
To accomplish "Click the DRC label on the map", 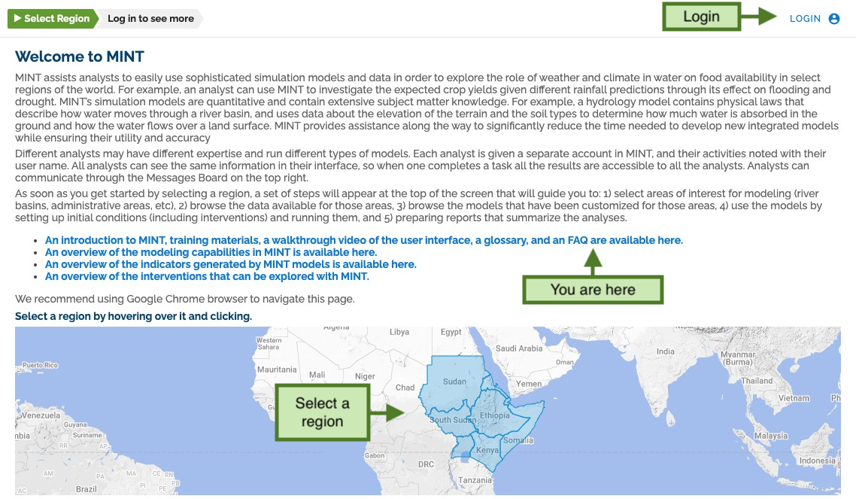I will coord(426,464).
